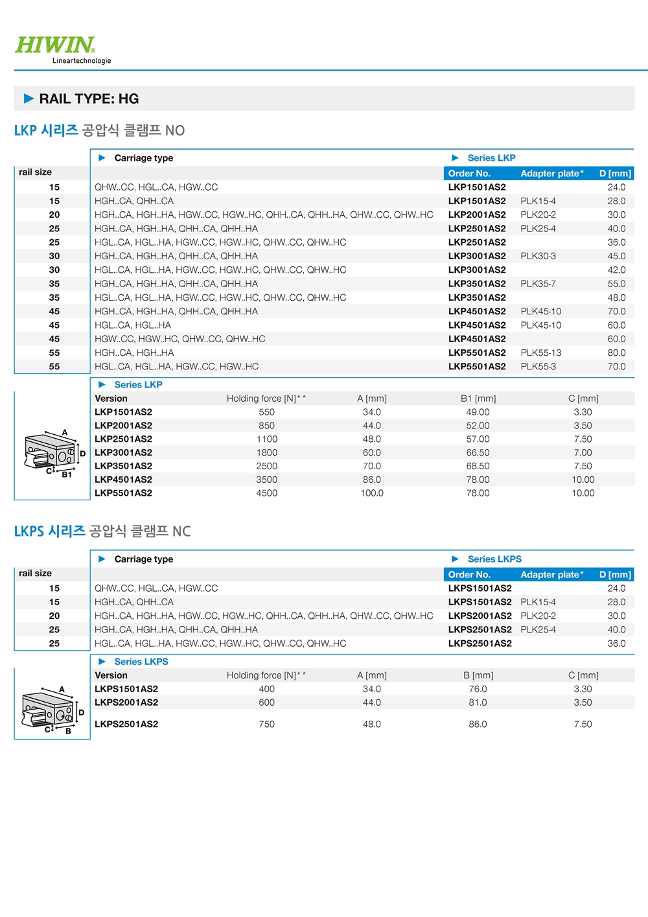Click the B value '76.0'
The image size is (648, 917).
(x=478, y=689)
